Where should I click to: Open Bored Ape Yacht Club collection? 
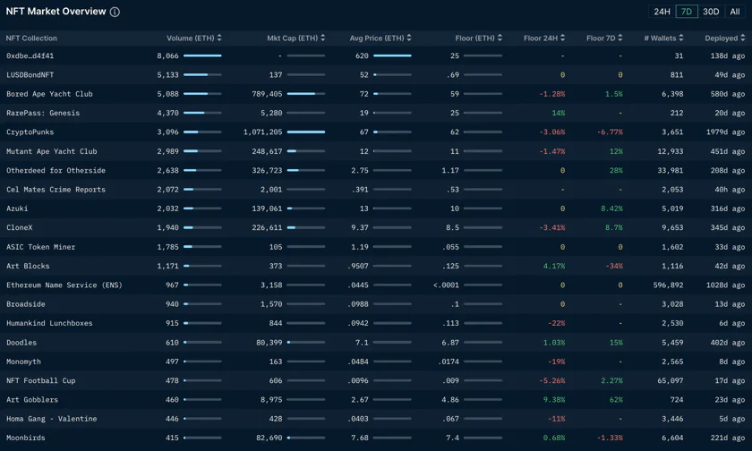pyautogui.click(x=49, y=94)
